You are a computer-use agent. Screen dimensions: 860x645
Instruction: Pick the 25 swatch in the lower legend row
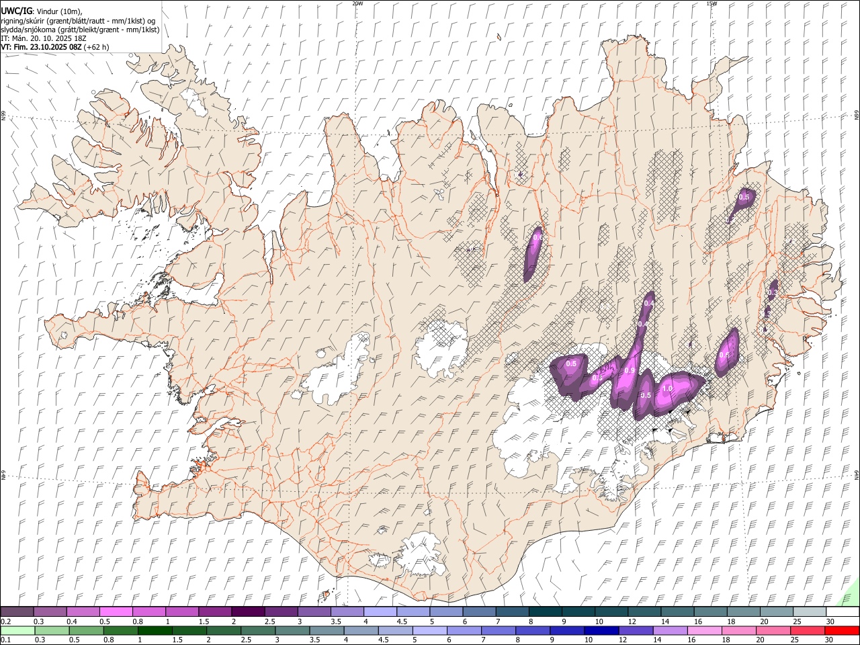(x=807, y=631)
